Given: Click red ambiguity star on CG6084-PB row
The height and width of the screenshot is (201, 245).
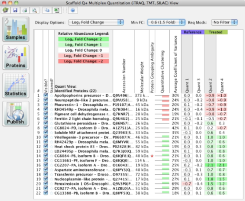Looking at the screenshot, I should tap(152, 156).
